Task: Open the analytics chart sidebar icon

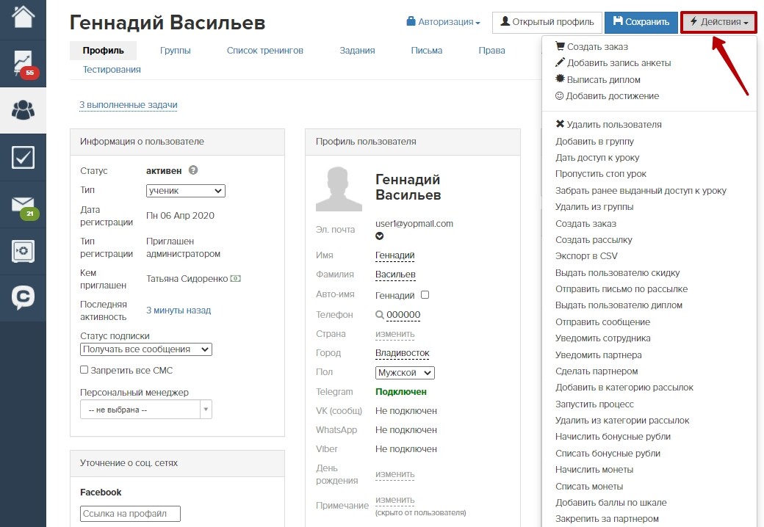Action: [x=23, y=64]
